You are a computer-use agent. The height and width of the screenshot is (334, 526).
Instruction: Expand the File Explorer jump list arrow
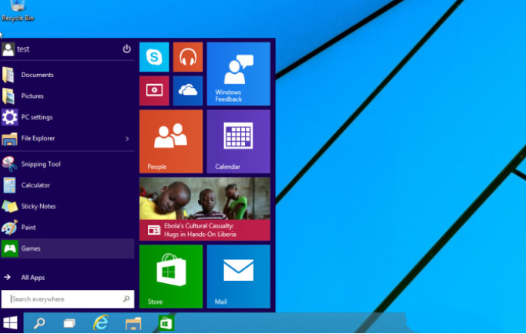pos(127,139)
